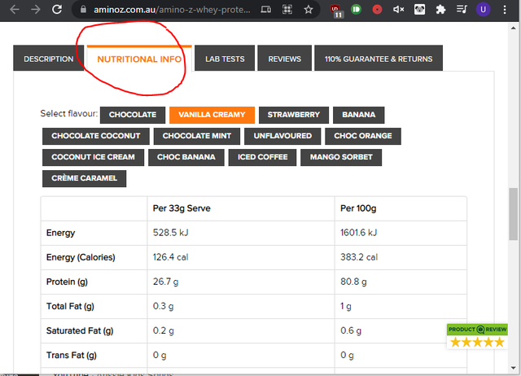Choose the Chocolate Coconut flavour

coord(96,136)
